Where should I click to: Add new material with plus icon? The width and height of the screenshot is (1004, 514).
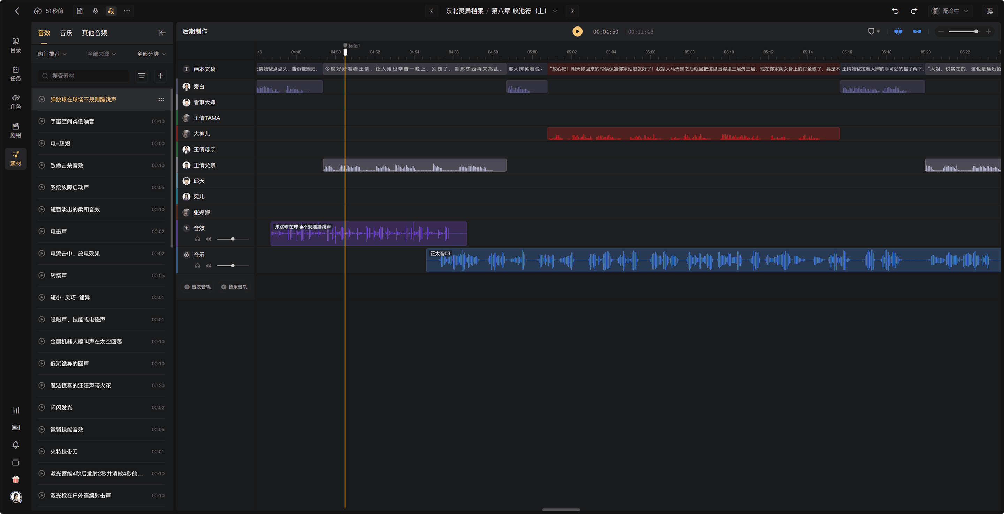pos(161,76)
